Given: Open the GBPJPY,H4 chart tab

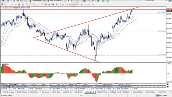Looking at the screenshot, I should (162, 92).
